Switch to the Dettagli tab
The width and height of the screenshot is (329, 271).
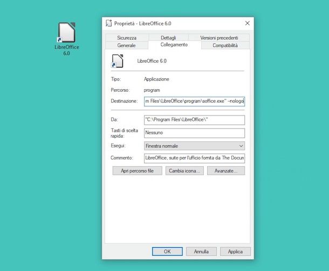point(168,38)
